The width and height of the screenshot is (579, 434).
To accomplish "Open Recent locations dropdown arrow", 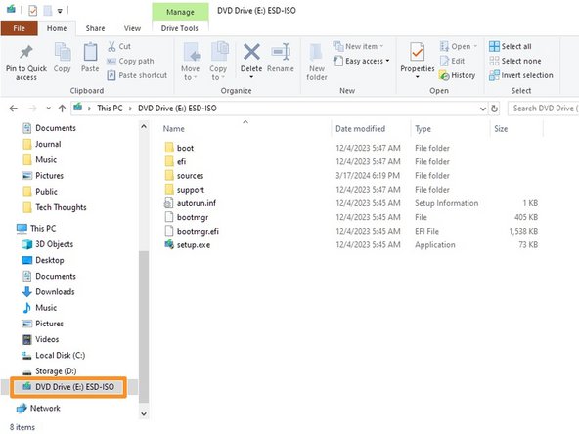I will coord(48,108).
